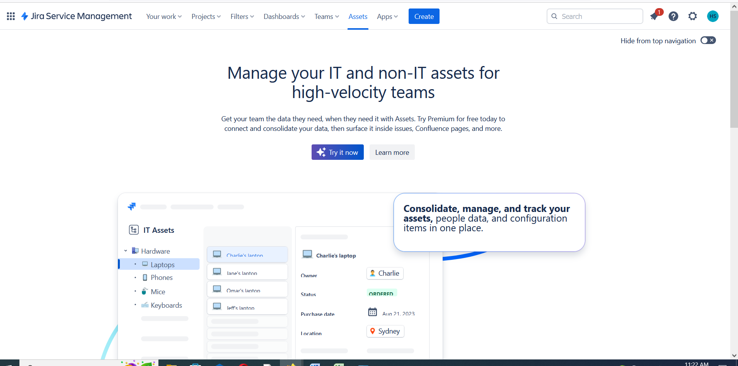Expand the Your work dropdown
This screenshot has width=738, height=366.
tap(164, 17)
